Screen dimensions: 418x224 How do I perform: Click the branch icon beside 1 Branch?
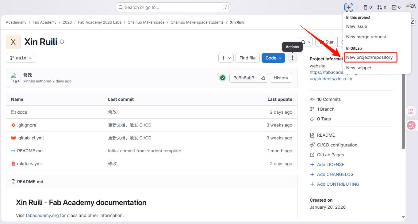coord(312,109)
